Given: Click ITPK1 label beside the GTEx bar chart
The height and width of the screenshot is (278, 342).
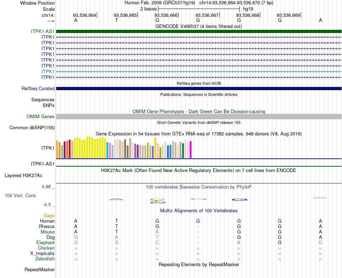Looking at the screenshot, I should tap(48, 148).
